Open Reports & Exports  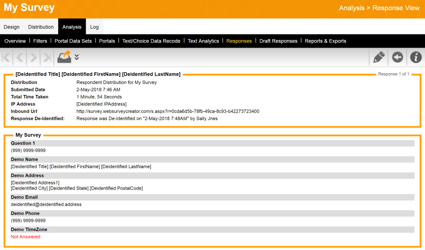point(325,41)
